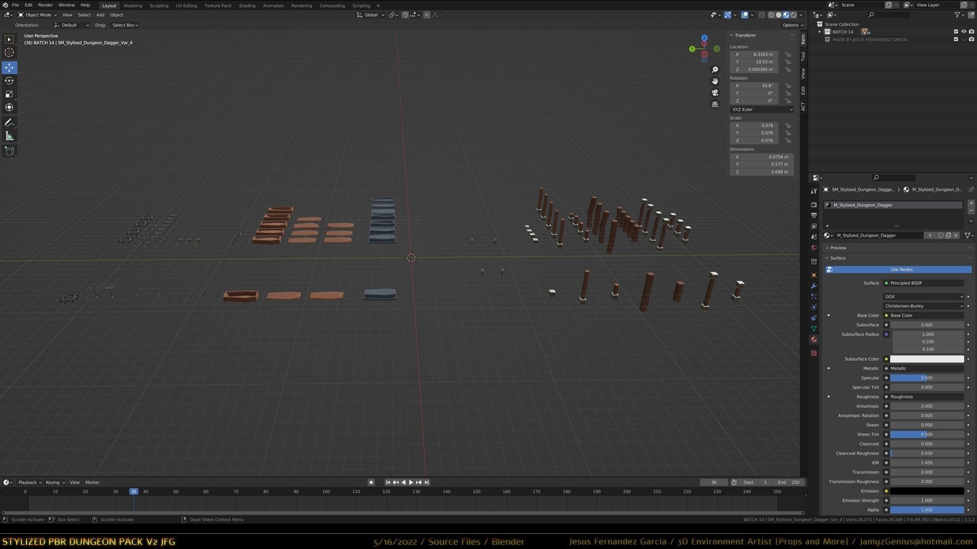This screenshot has width=977, height=549.
Task: Open the View Layer properties tab
Action: tap(814, 226)
